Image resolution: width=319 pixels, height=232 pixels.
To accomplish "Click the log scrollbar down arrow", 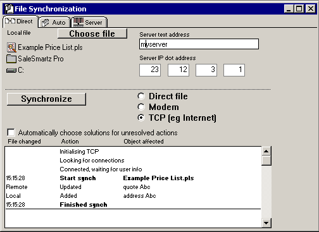I will pyautogui.click(x=266, y=223).
